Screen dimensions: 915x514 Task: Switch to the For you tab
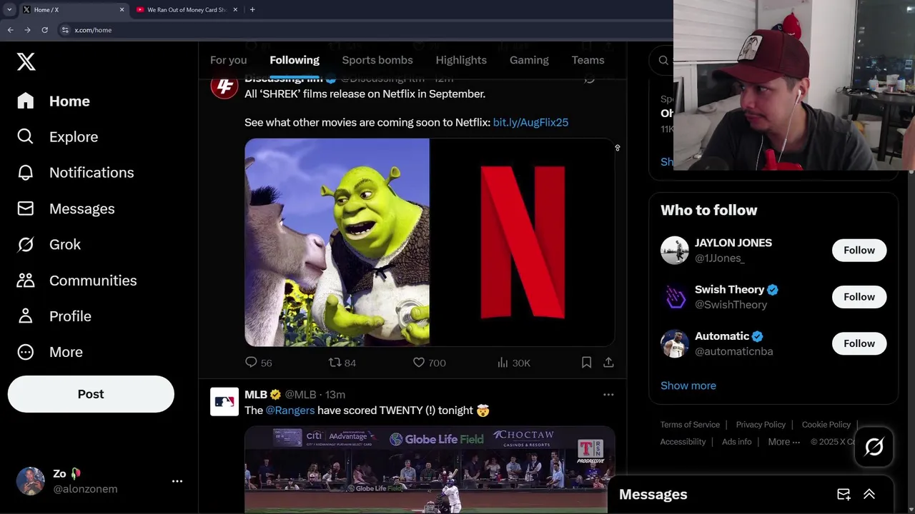pyautogui.click(x=228, y=60)
